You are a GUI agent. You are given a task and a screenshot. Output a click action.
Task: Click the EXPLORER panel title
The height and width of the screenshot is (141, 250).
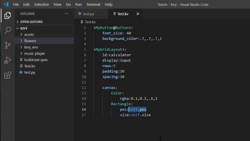pos(27,14)
